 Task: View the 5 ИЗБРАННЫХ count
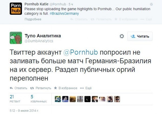(39, 99)
